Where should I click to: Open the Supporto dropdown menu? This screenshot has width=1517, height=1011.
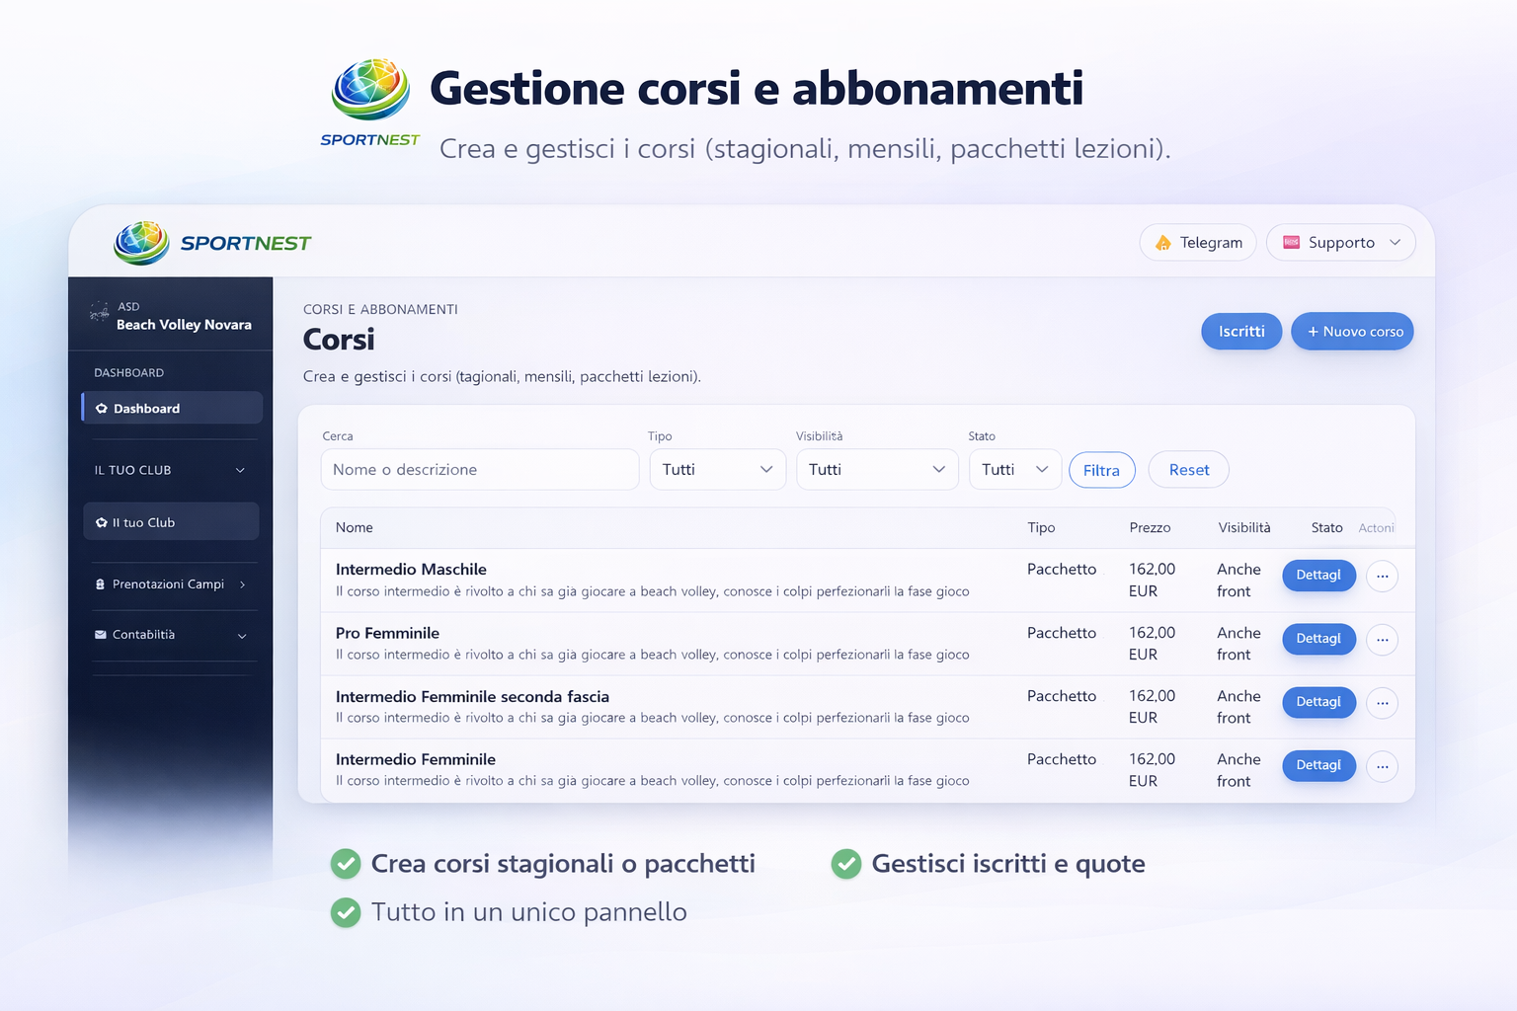(1396, 242)
